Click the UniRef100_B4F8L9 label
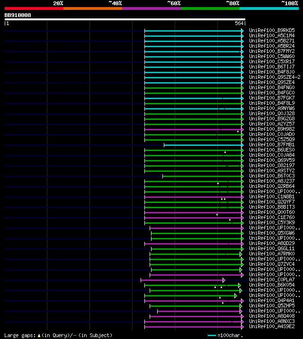303x339 pixels. pos(272,103)
